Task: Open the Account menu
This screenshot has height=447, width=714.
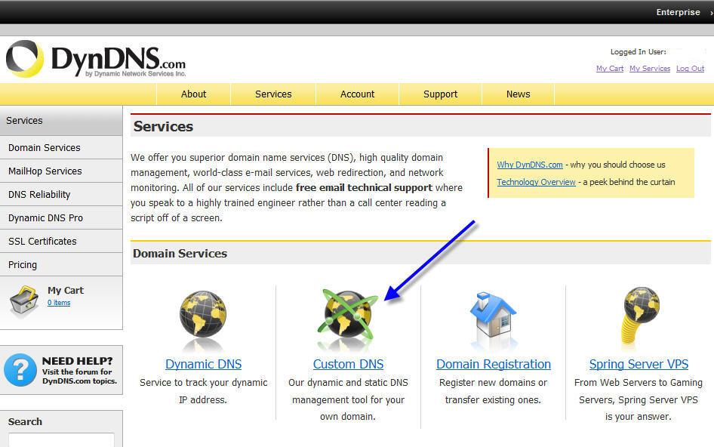Action: pos(358,94)
